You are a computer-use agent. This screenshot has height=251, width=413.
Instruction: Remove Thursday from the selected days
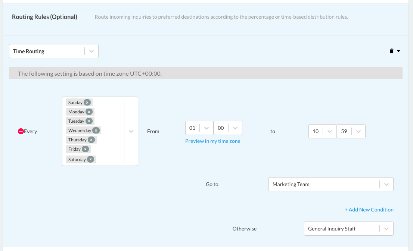point(91,140)
